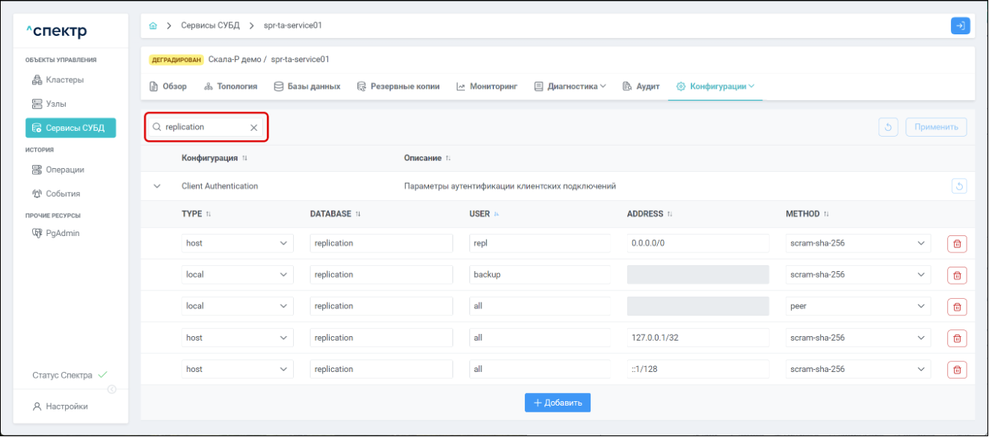Switch to the Топология tab
This screenshot has width=989, height=437.
[230, 87]
